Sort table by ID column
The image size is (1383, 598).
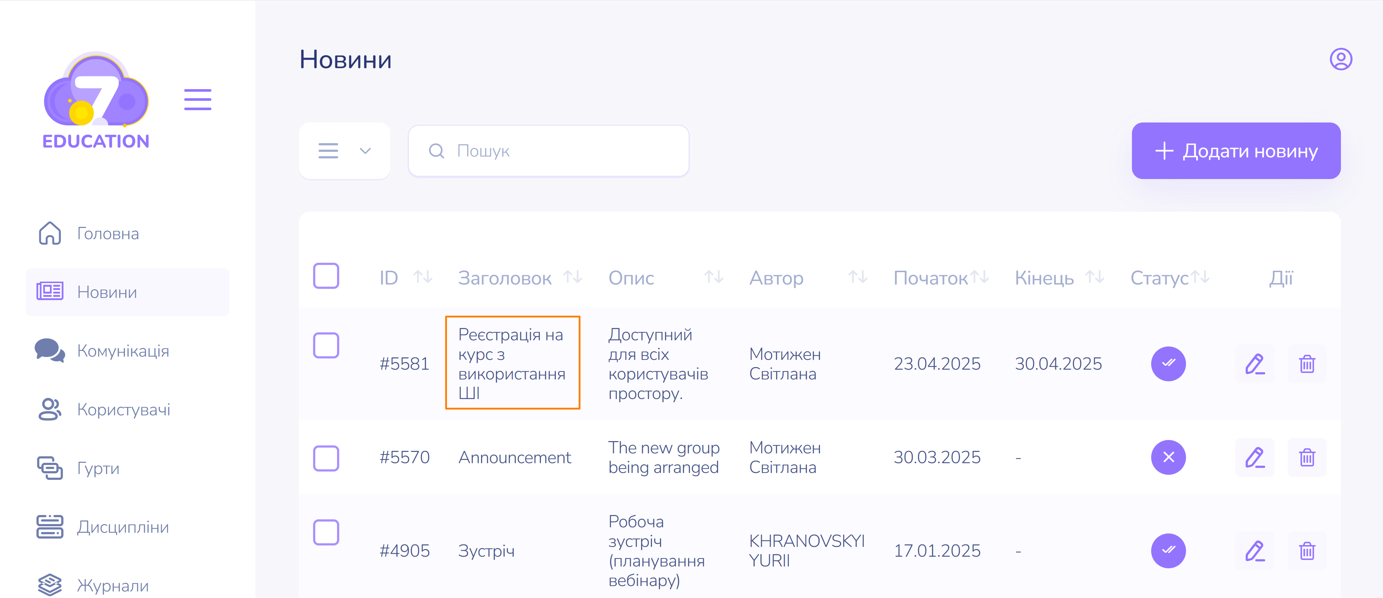click(x=423, y=277)
